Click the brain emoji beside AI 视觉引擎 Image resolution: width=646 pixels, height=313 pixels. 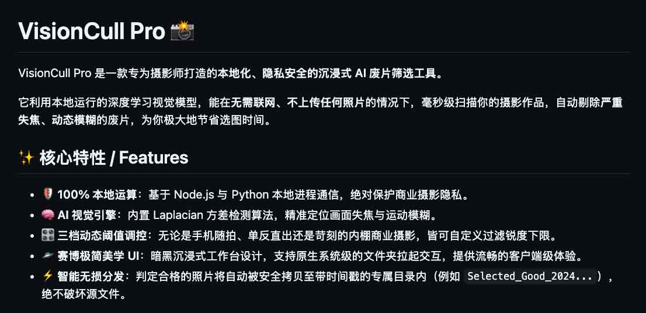click(48, 215)
